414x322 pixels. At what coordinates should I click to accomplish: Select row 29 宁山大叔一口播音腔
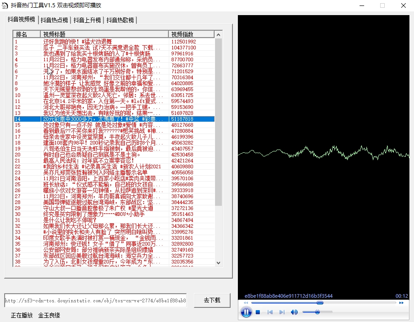point(114,208)
